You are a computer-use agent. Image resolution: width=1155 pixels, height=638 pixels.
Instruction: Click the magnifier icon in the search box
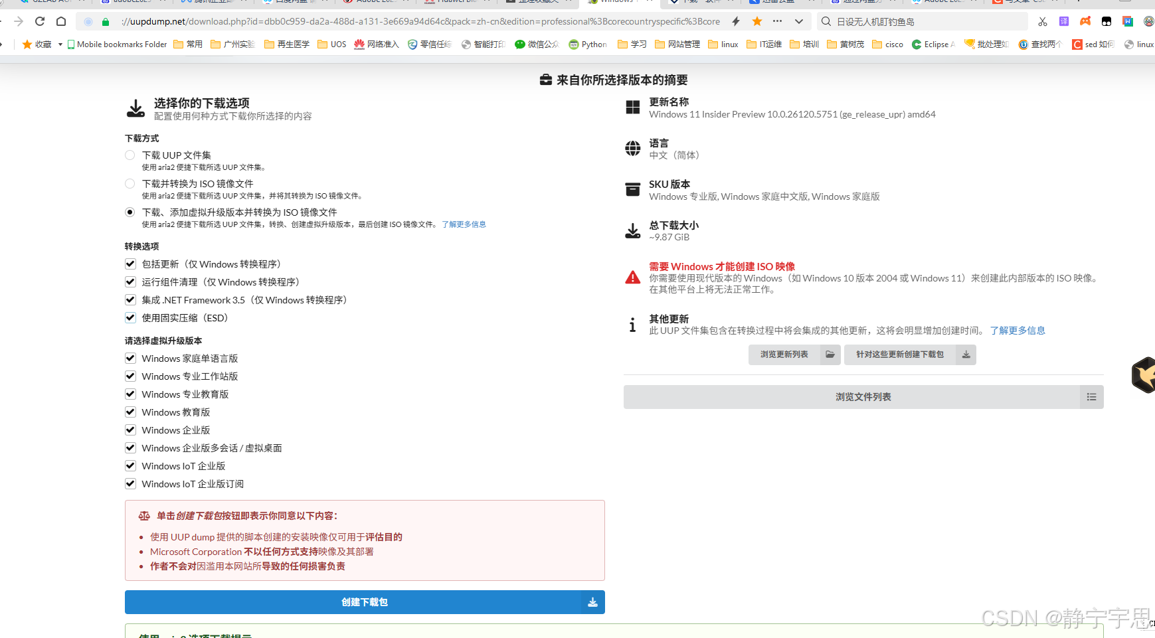(x=826, y=21)
